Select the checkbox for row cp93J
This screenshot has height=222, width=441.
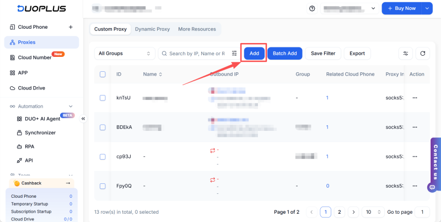point(103,157)
